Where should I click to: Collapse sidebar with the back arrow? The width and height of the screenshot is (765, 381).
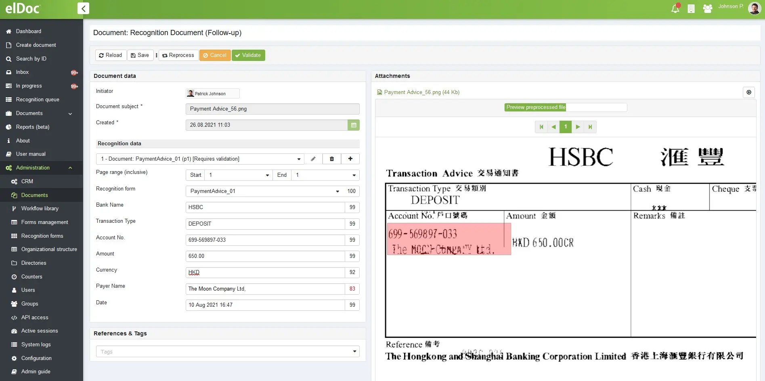[x=83, y=8]
